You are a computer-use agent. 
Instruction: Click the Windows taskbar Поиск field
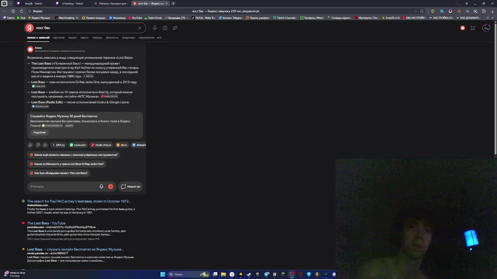[x=188, y=274]
